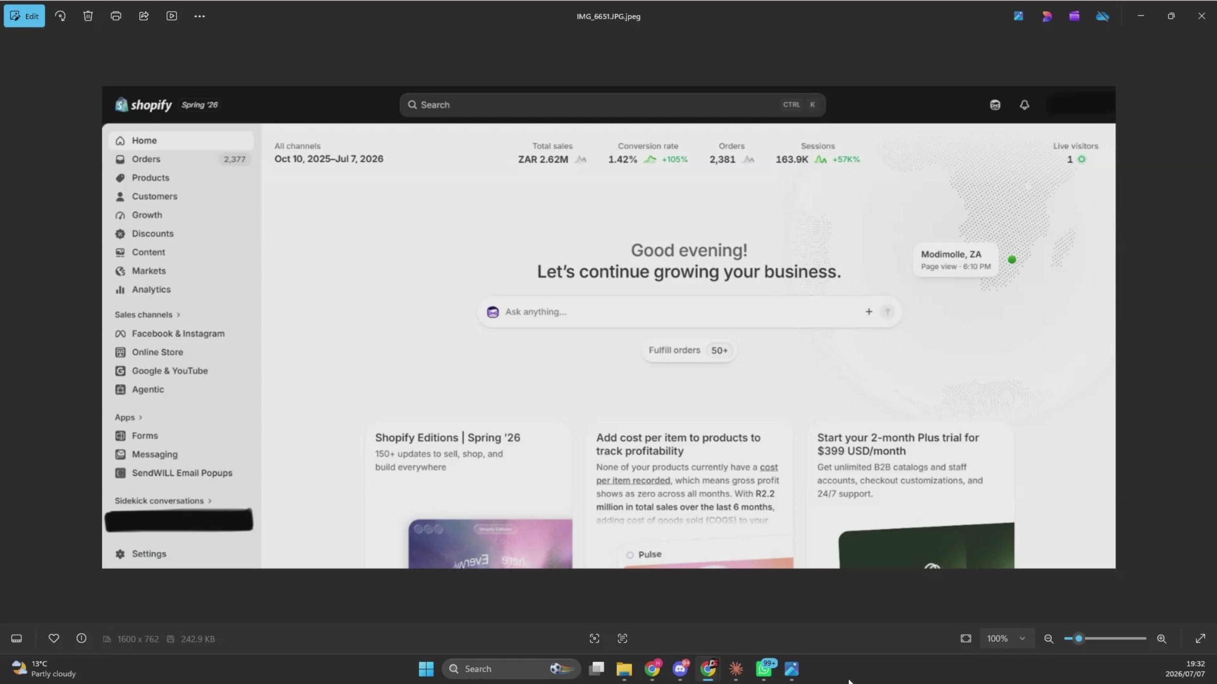Open Products in the Shopify sidebar
Screen dimensions: 1217x684
181,178
